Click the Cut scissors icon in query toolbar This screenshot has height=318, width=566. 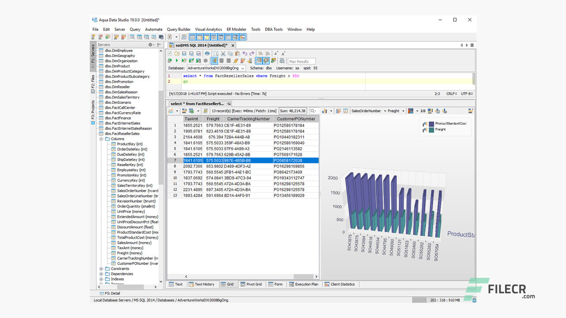(x=223, y=53)
